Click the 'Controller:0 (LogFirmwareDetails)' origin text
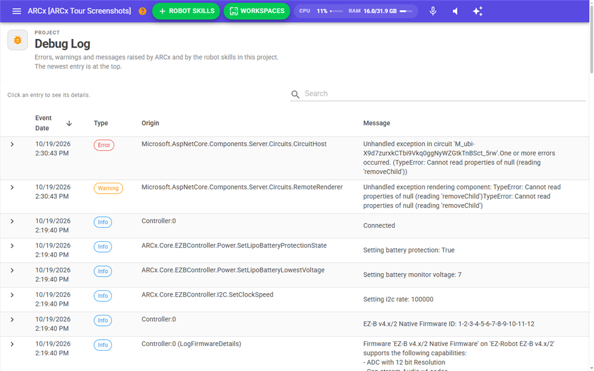594x371 pixels. tap(191, 344)
